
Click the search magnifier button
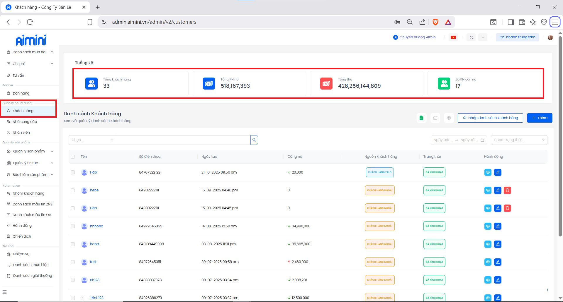(254, 140)
